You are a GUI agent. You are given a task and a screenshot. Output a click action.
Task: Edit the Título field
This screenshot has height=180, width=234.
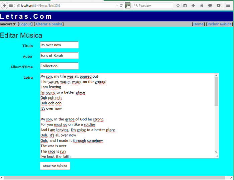[x=59, y=45]
